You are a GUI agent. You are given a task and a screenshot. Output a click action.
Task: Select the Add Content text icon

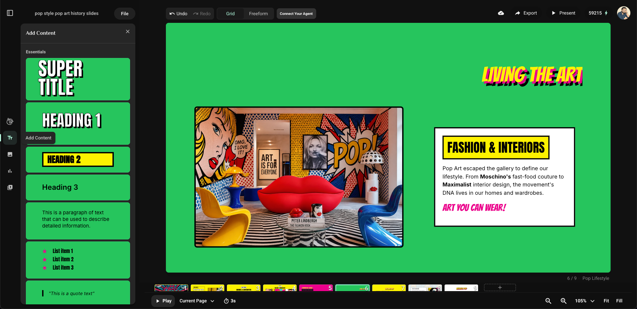(x=10, y=138)
